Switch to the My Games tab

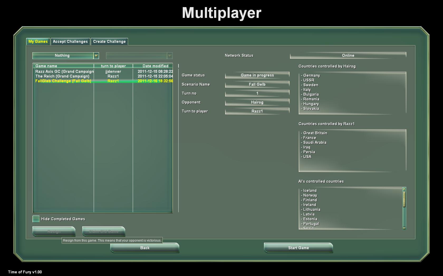(38, 42)
